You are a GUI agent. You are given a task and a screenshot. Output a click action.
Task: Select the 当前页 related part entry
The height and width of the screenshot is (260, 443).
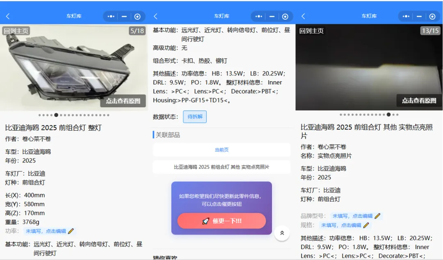coord(221,150)
